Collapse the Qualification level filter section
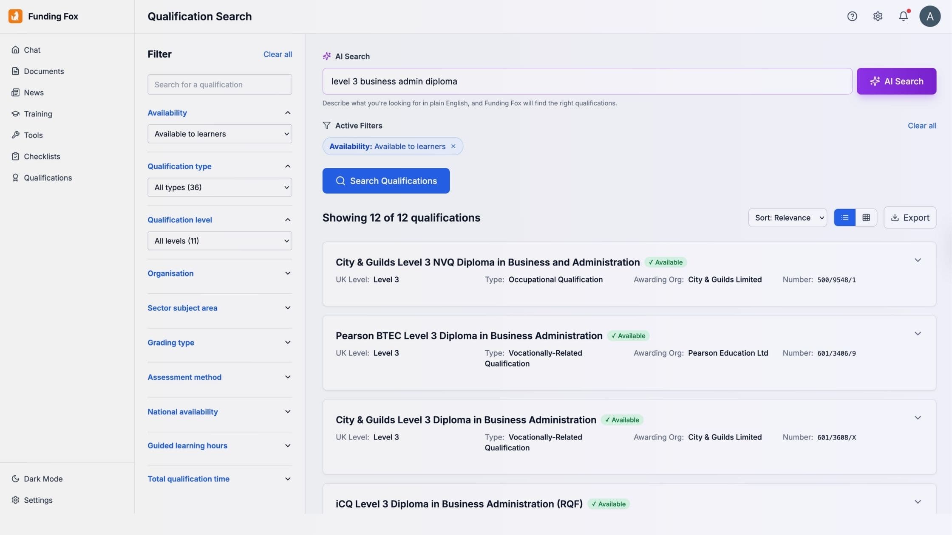 click(288, 220)
